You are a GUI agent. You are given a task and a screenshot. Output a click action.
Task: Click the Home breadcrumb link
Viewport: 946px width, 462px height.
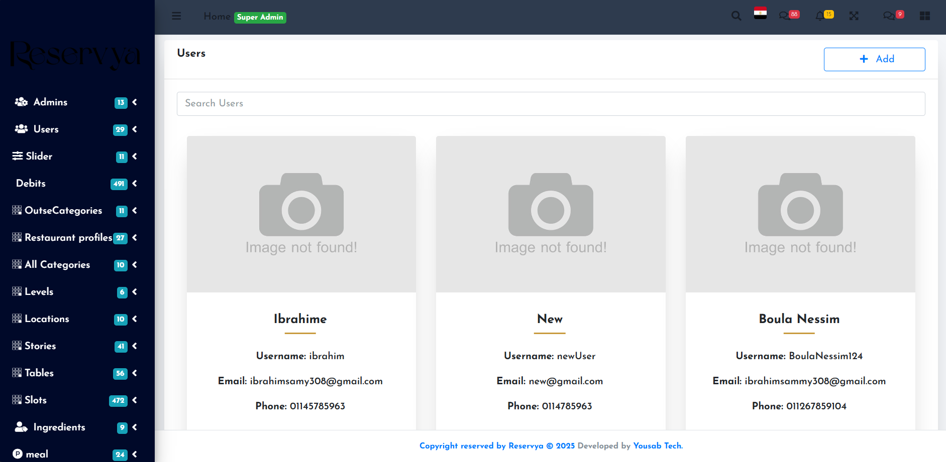pos(217,17)
